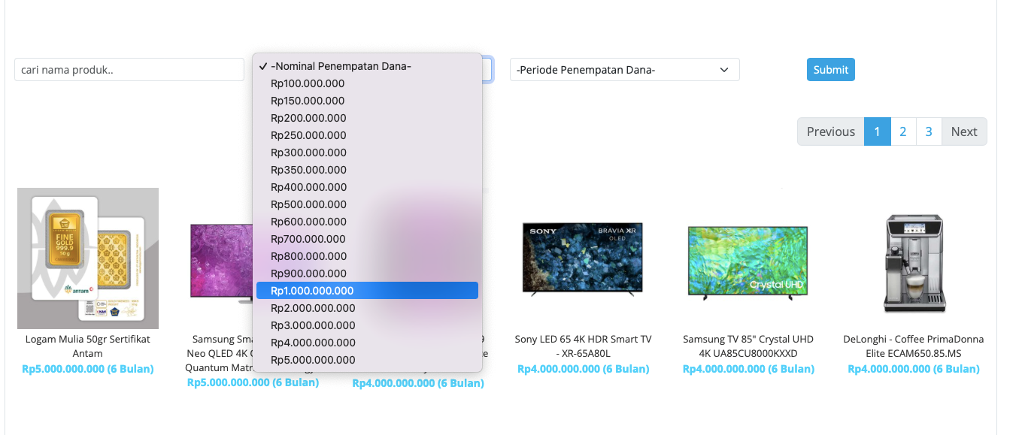Click the Samsung Crystal UHD Rp4.000.000.000 price
The height and width of the screenshot is (435, 1022).
pyautogui.click(x=748, y=369)
